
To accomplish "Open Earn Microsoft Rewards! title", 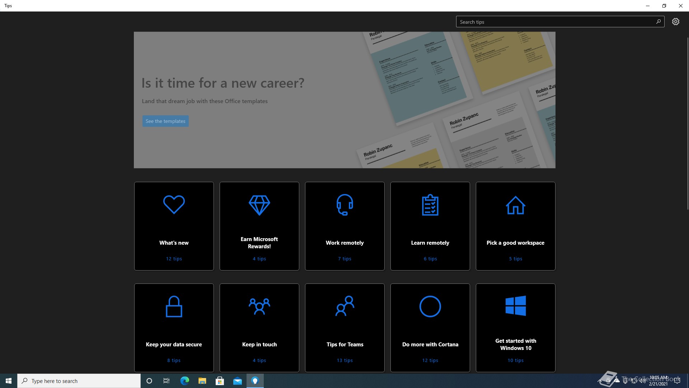I will pyautogui.click(x=259, y=243).
